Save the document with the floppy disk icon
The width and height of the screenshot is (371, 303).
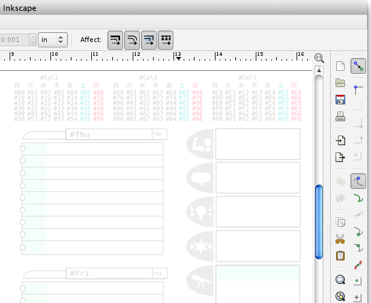click(x=340, y=99)
